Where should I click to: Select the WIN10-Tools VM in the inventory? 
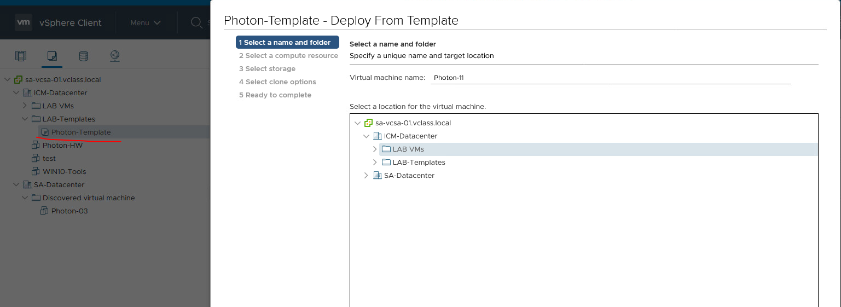(64, 171)
